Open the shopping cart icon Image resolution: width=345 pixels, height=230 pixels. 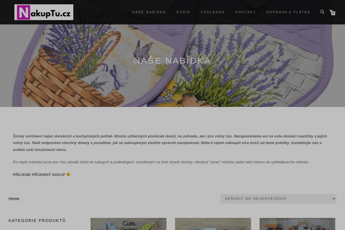[x=331, y=11]
